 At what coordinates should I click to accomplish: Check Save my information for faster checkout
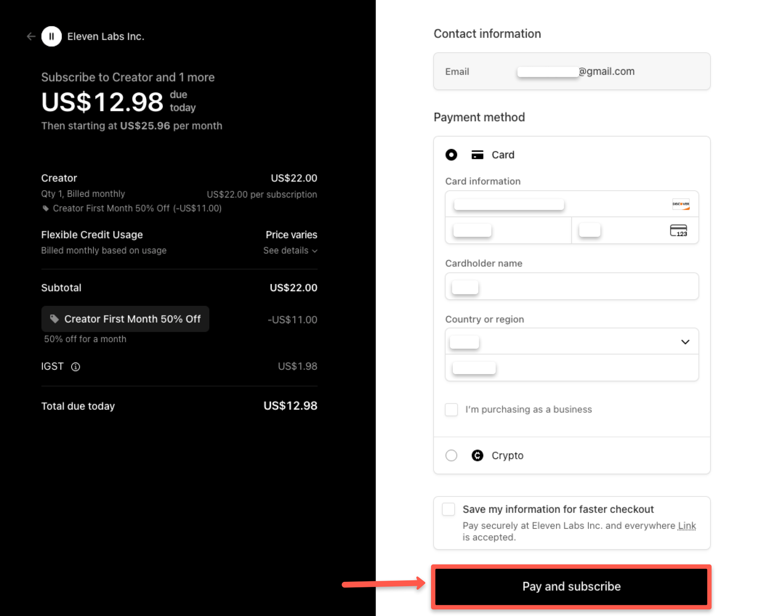click(x=448, y=509)
